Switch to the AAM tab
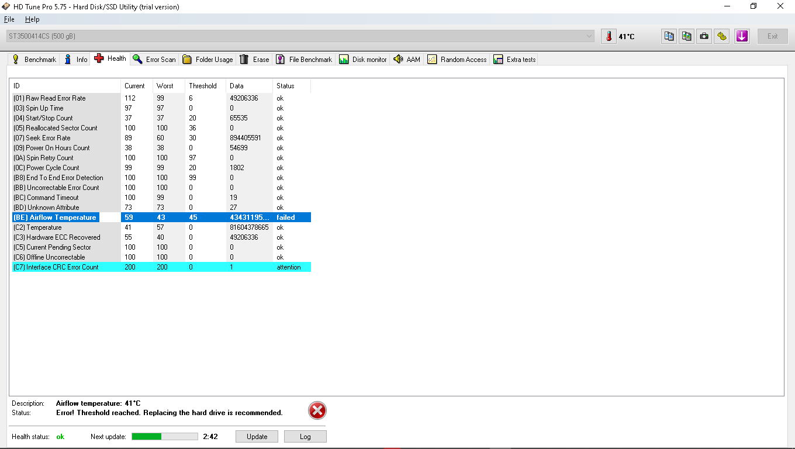This screenshot has height=449, width=795. click(x=407, y=59)
